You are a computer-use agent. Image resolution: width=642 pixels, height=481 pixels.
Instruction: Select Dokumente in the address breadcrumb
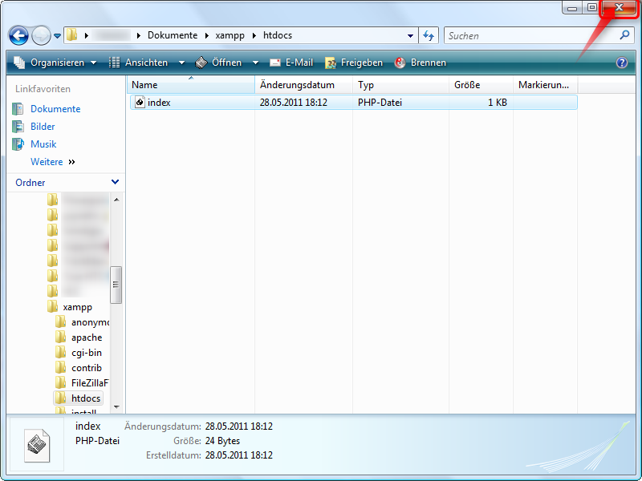(x=173, y=35)
